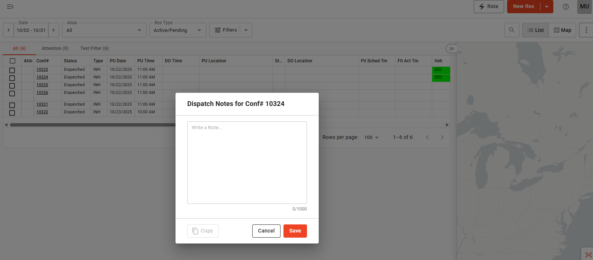Collapse the sidebar menu icon

pyautogui.click(x=10, y=7)
